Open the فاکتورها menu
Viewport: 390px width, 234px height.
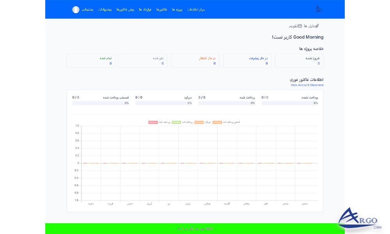[162, 9]
